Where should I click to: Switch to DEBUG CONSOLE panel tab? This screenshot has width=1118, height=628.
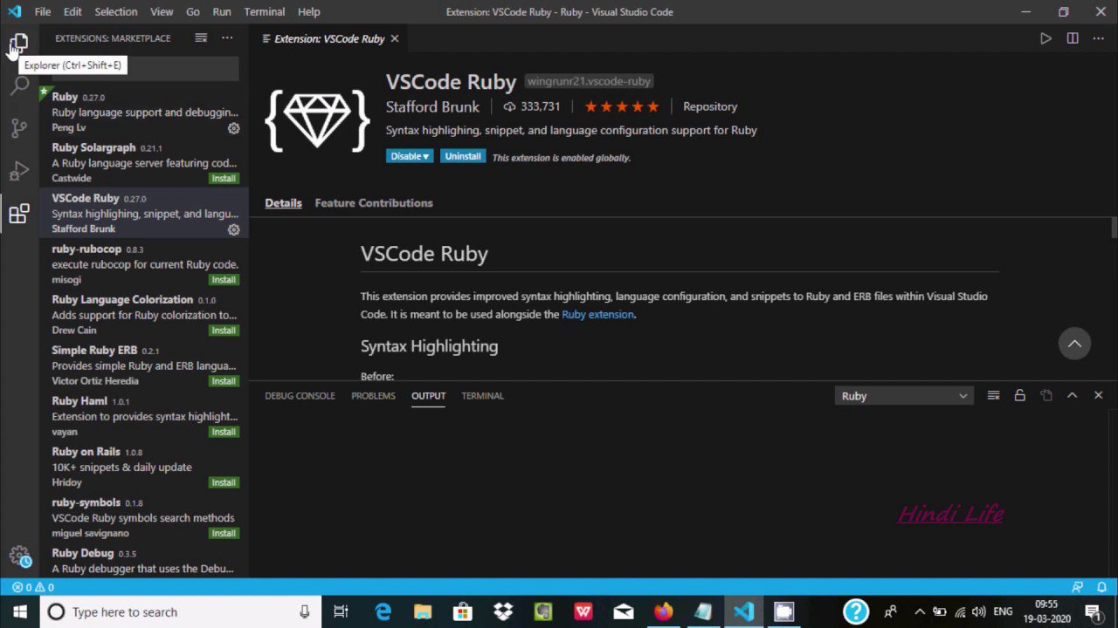[x=300, y=395]
